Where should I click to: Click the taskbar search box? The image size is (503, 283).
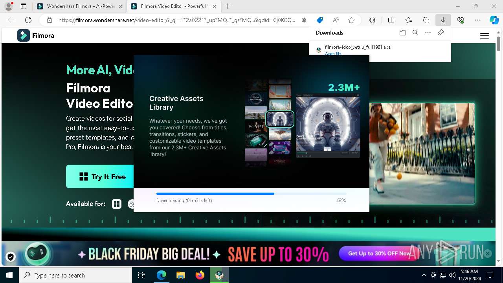point(75,275)
